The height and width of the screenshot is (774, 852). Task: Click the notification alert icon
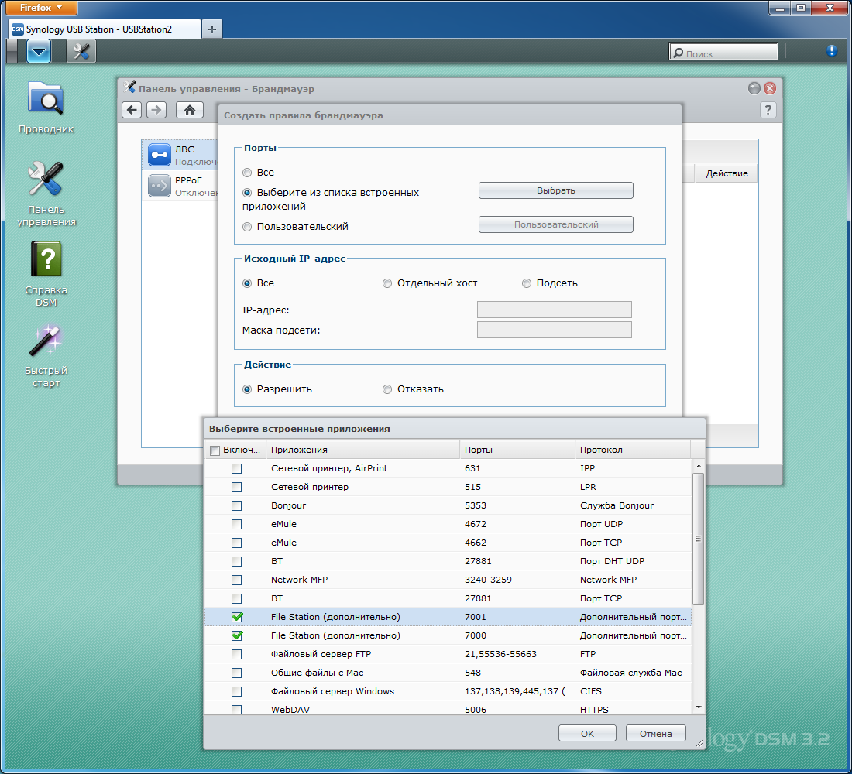point(831,51)
